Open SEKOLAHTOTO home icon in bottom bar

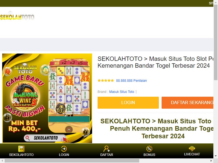click(x=21, y=149)
